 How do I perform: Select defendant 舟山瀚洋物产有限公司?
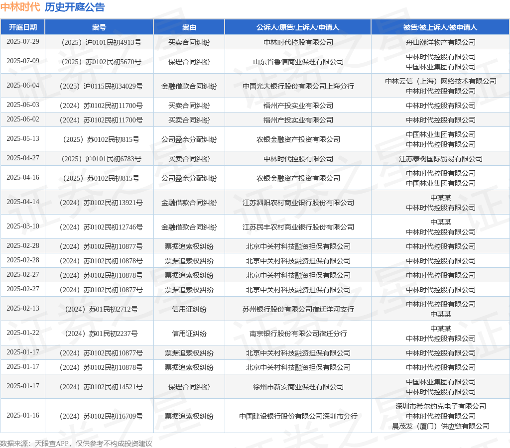[x=440, y=42]
